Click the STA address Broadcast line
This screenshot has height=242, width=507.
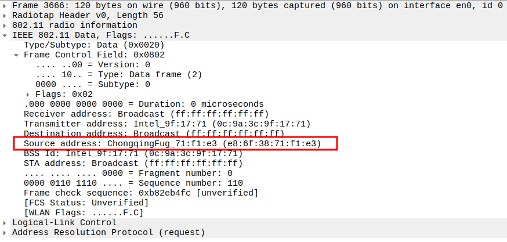[x=133, y=163]
